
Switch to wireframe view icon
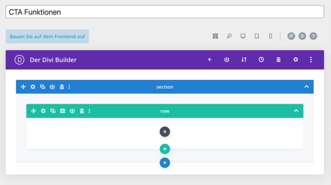[x=215, y=36]
